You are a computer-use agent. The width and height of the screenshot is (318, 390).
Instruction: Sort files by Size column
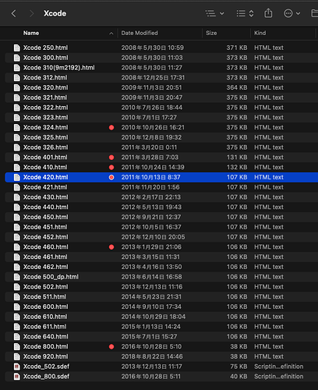(211, 33)
